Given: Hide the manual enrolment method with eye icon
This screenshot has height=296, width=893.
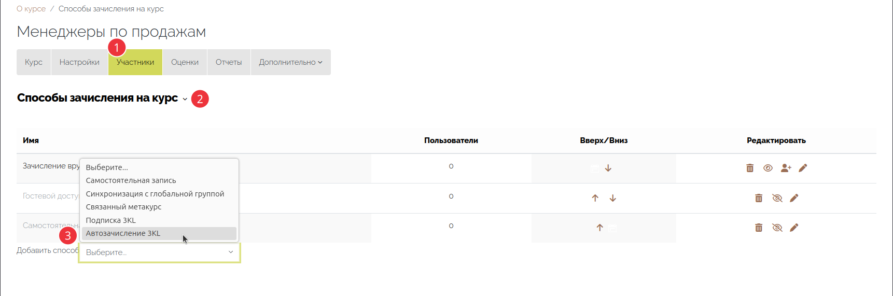Looking at the screenshot, I should click(x=768, y=168).
